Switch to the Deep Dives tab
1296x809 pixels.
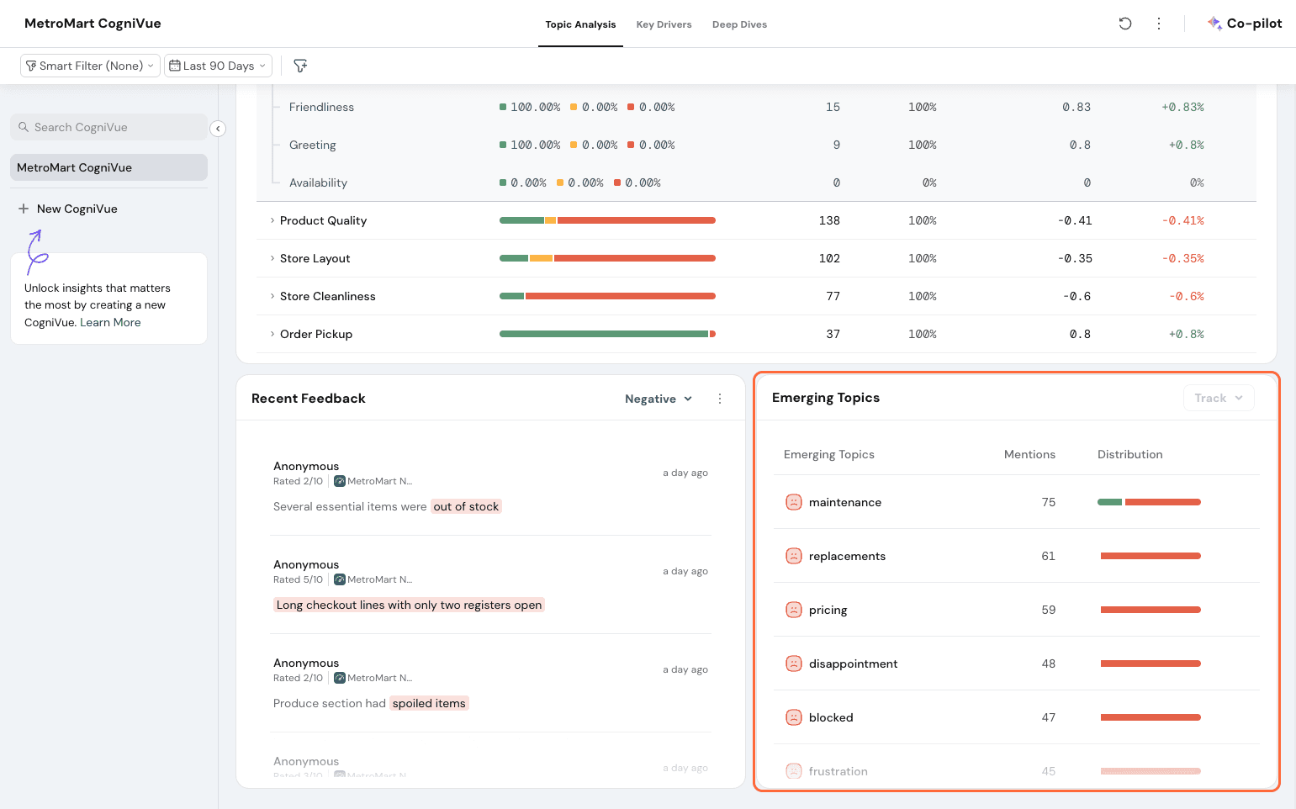tap(739, 24)
